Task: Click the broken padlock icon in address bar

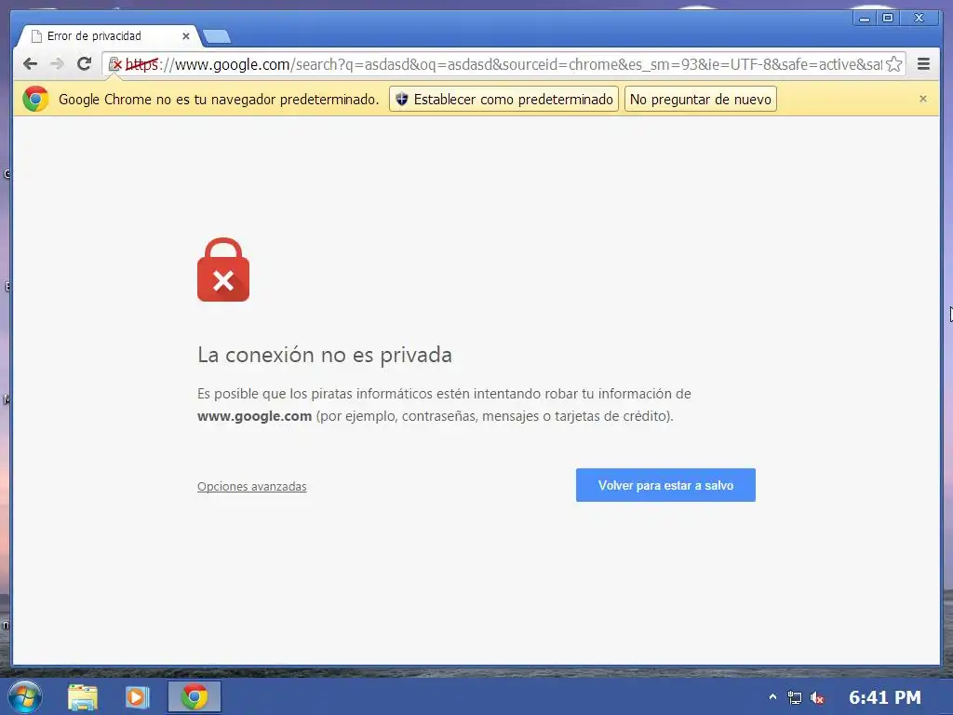Action: click(x=114, y=64)
